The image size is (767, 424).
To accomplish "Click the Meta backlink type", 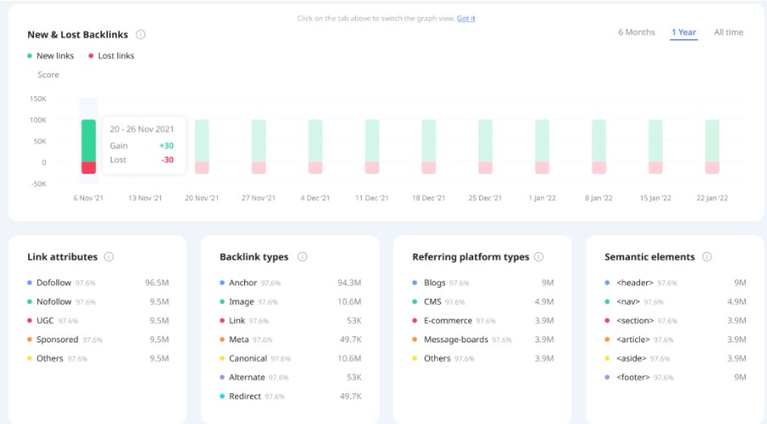I will 290,340.
